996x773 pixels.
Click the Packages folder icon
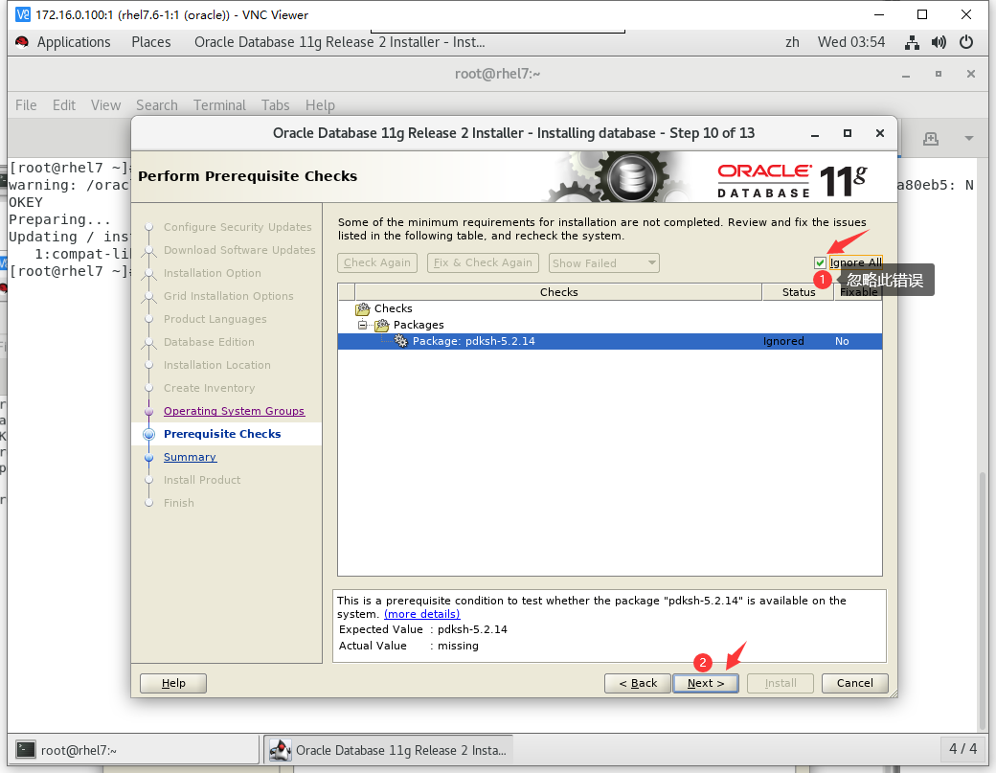[x=382, y=326]
